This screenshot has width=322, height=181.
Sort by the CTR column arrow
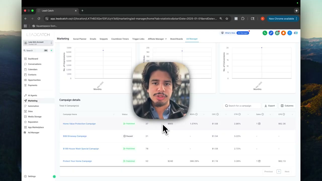tap(249, 115)
